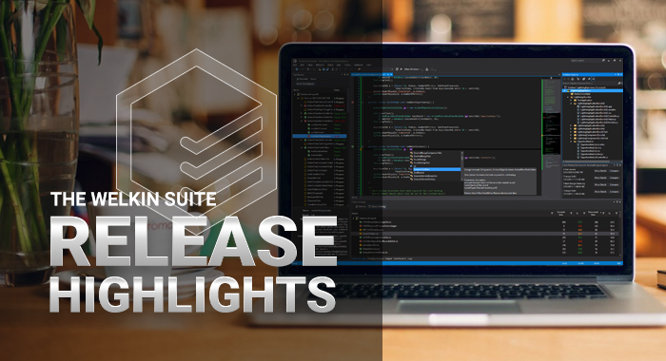This screenshot has height=361, width=666.
Task: Select the highlighted project in Solution Explorer
Action: pos(593,91)
